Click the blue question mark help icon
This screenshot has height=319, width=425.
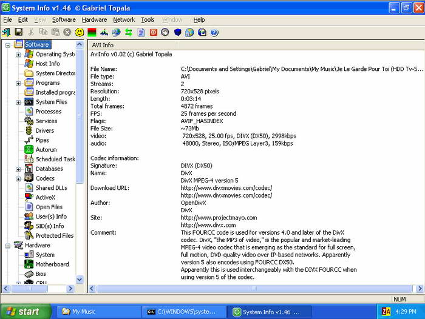point(214,33)
